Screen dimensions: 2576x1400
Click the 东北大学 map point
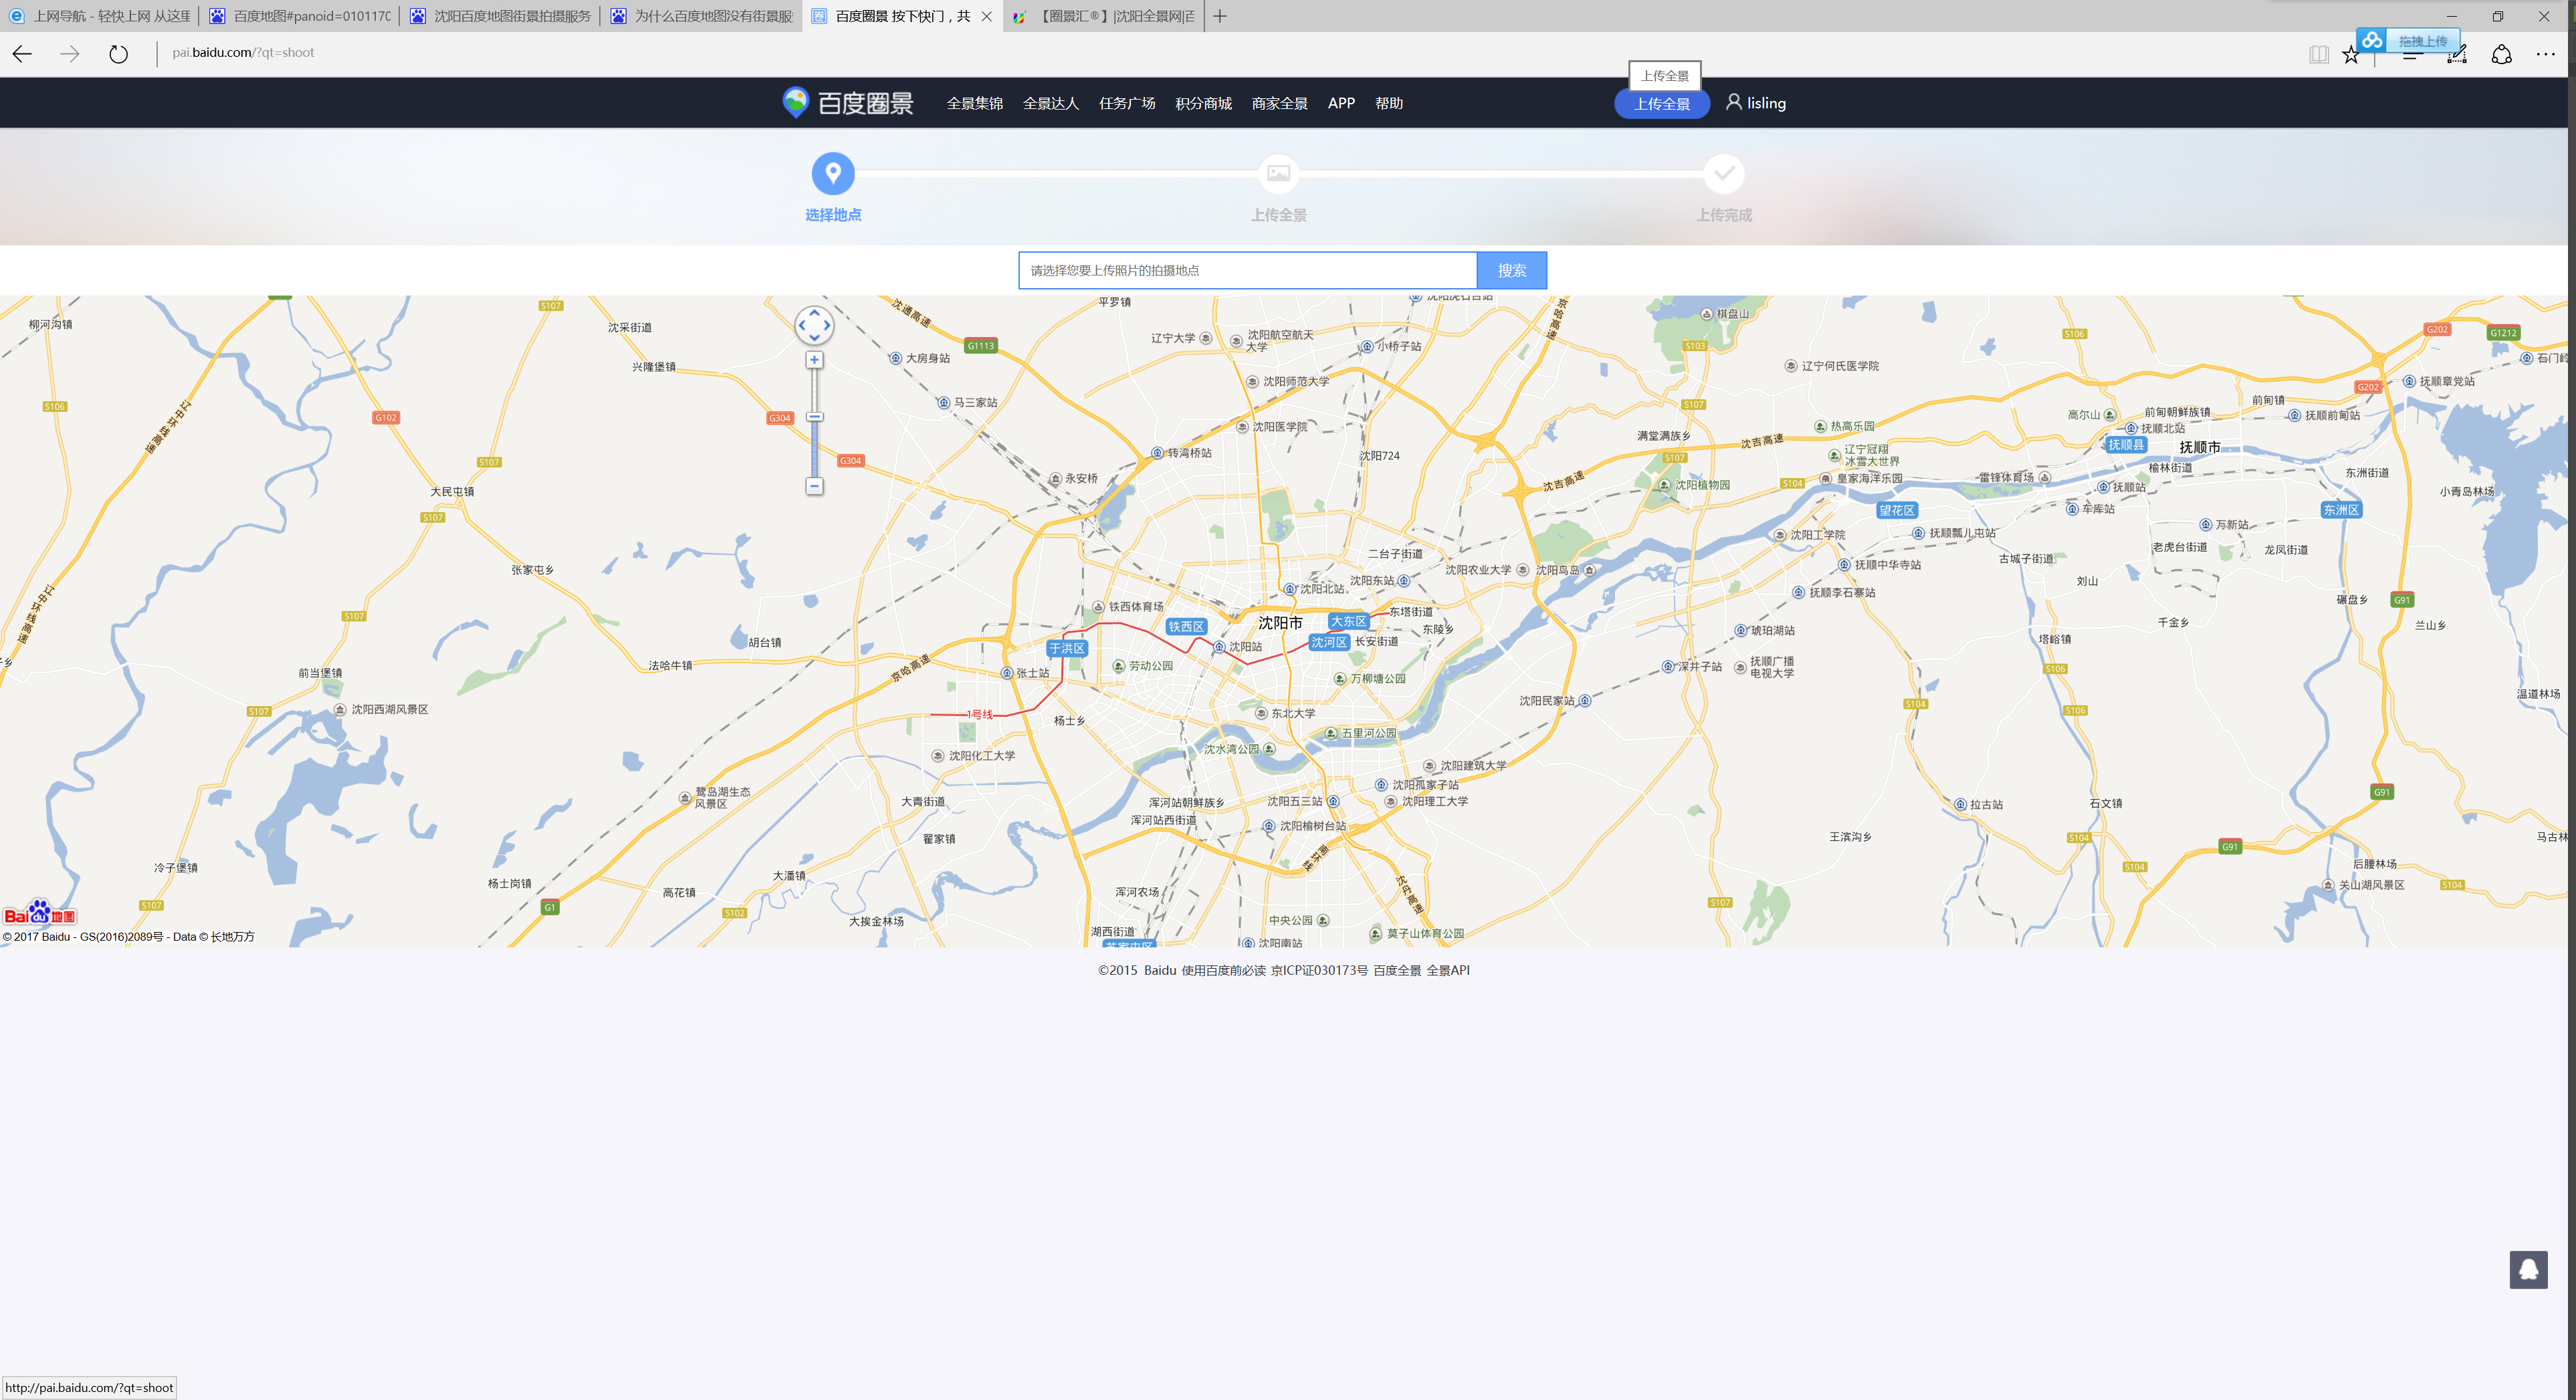1286,713
